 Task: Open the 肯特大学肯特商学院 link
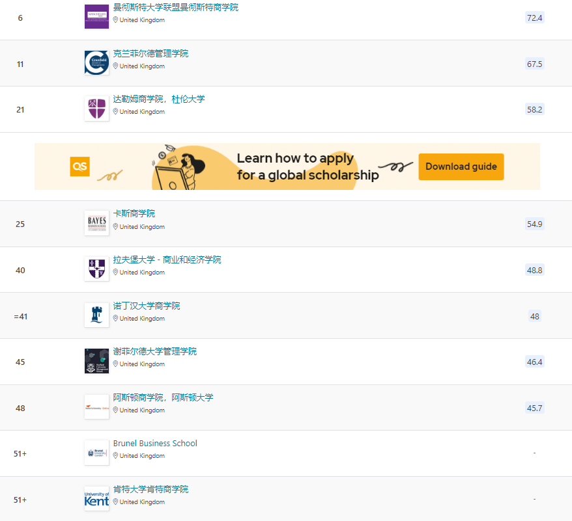[x=150, y=489]
